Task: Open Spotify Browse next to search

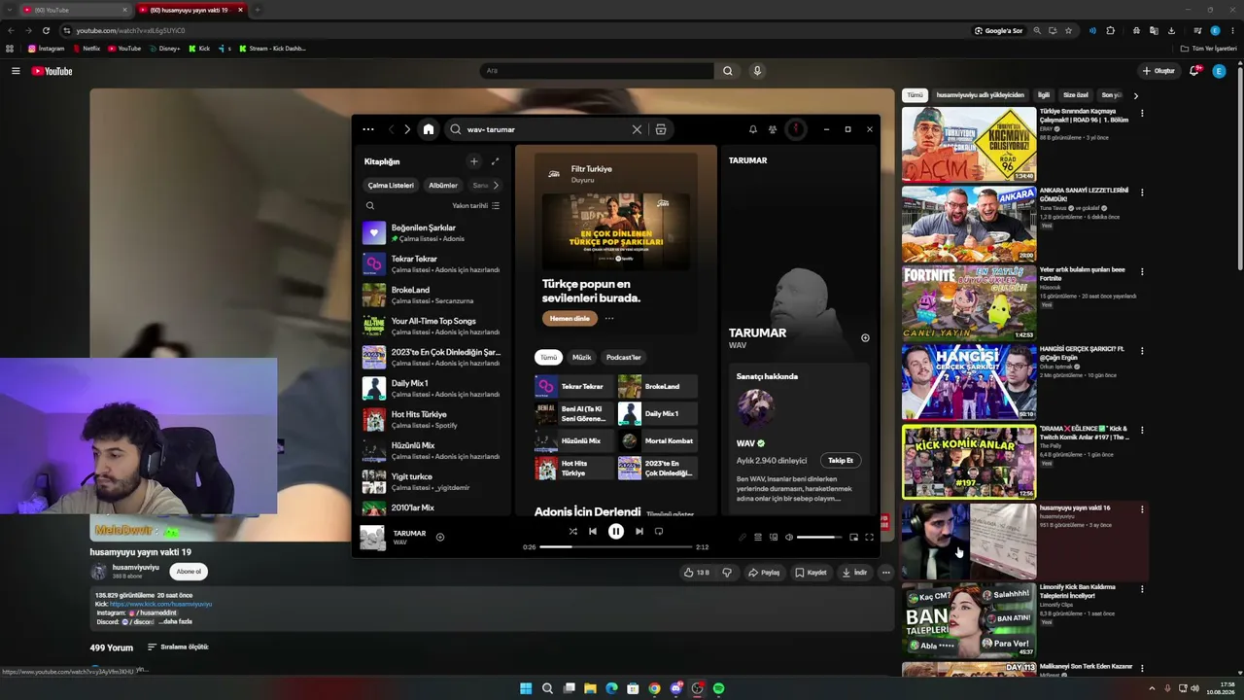Action: 661,129
